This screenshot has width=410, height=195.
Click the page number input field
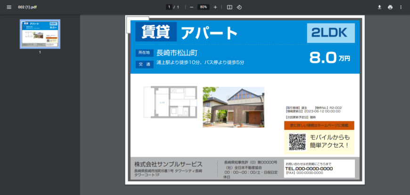(x=168, y=7)
